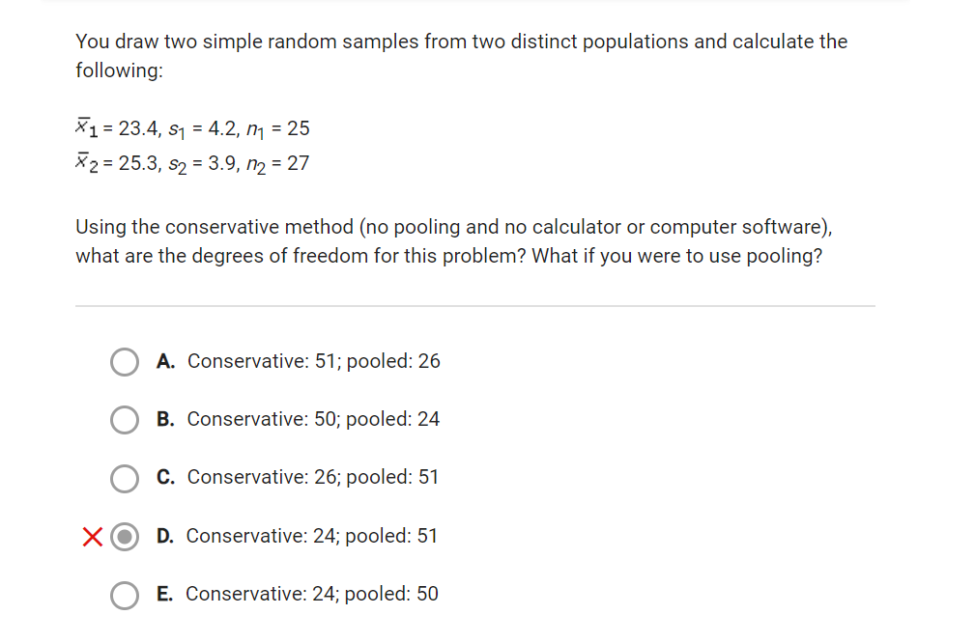Click the bold letter A label
This screenshot has width=975, height=643.
(x=166, y=361)
